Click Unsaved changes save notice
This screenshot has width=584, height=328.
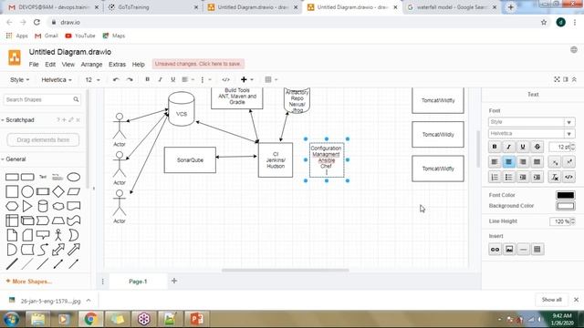[198, 64]
